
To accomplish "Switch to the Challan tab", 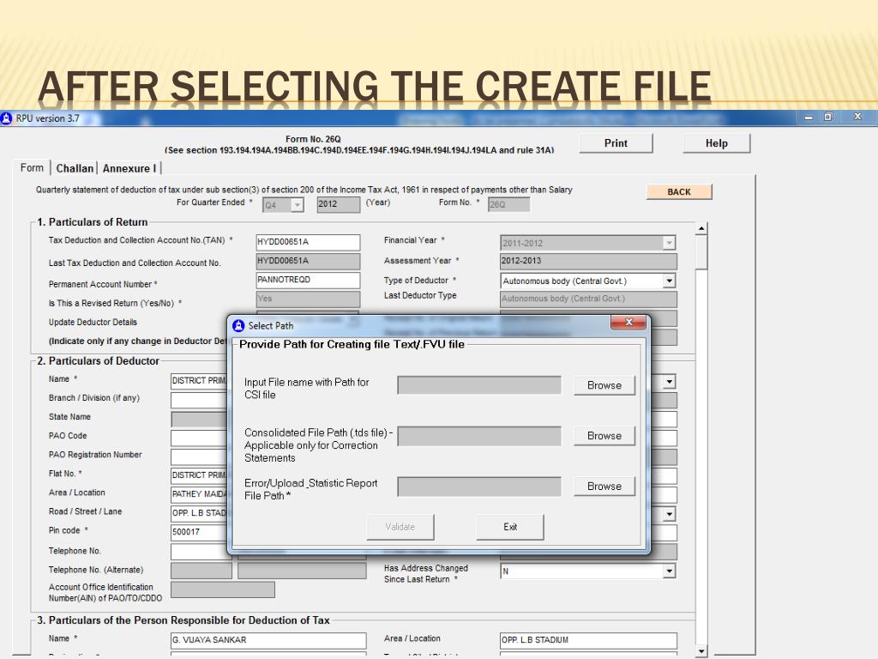I will click(x=75, y=169).
